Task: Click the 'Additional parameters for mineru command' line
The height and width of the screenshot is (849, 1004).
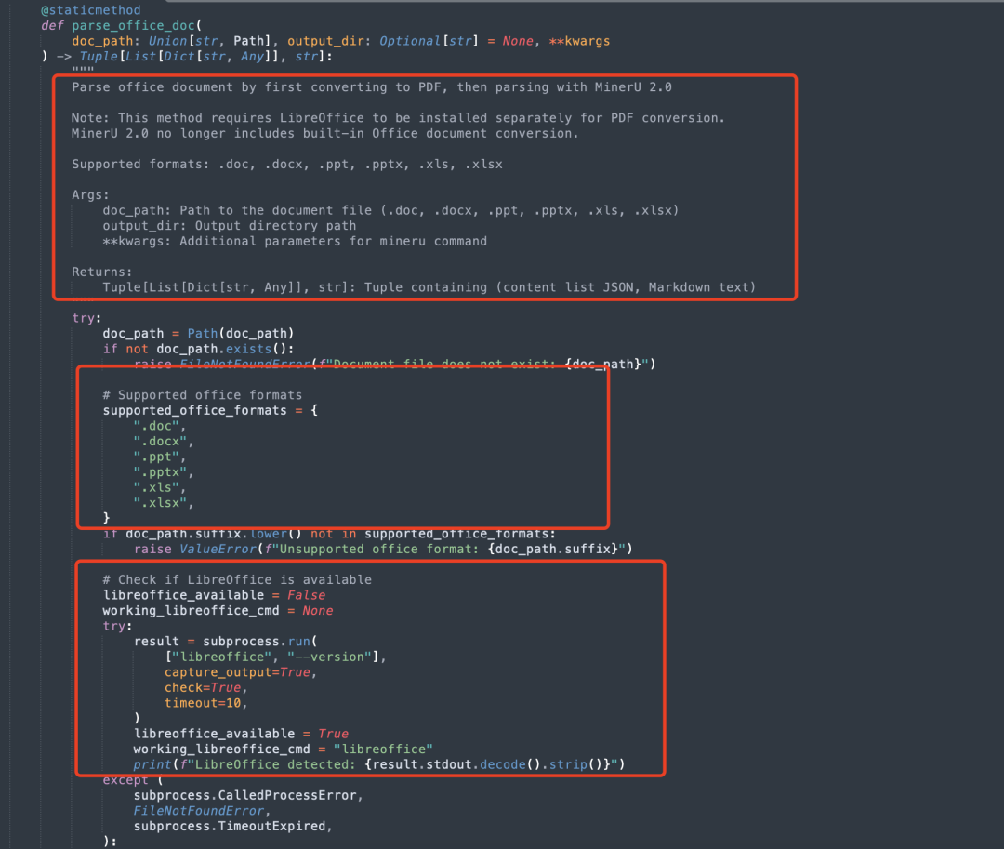Action: (295, 241)
